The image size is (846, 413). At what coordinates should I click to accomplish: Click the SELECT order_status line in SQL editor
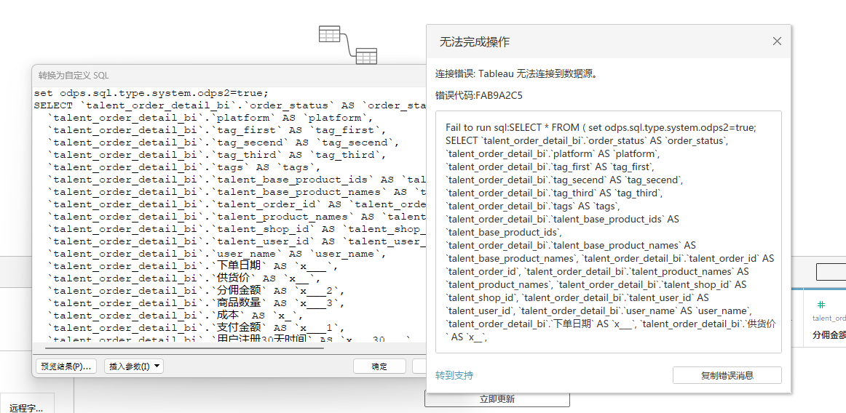coord(230,105)
